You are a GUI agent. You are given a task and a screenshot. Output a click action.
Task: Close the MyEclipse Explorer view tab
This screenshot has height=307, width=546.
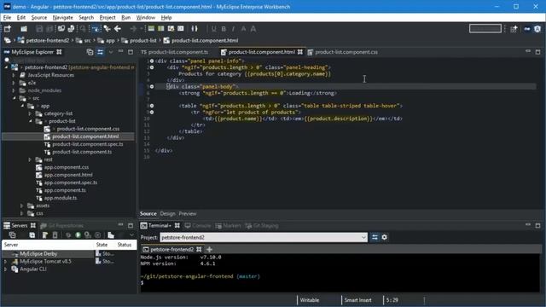59,52
